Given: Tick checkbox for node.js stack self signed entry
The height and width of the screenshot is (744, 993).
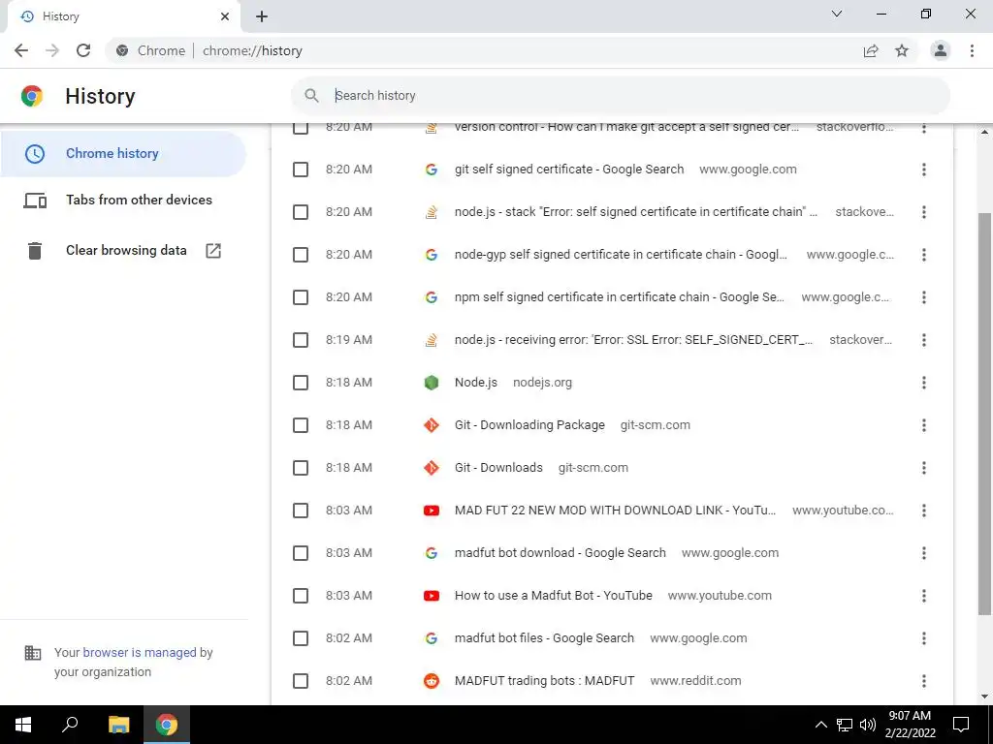Looking at the screenshot, I should click(301, 212).
